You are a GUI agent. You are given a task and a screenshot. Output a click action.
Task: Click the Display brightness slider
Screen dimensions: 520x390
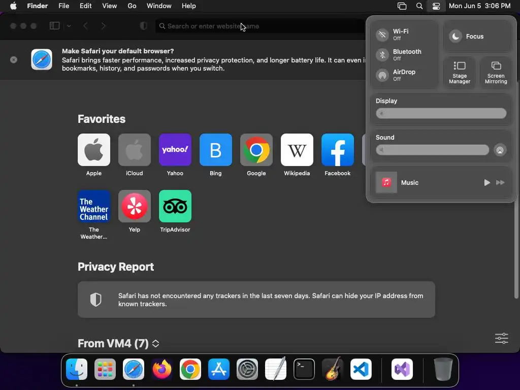441,113
